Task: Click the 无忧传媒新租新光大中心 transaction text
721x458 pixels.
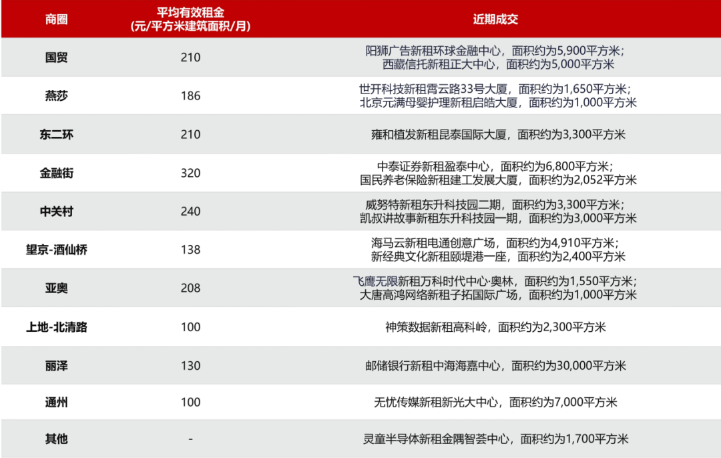Action: [495, 402]
